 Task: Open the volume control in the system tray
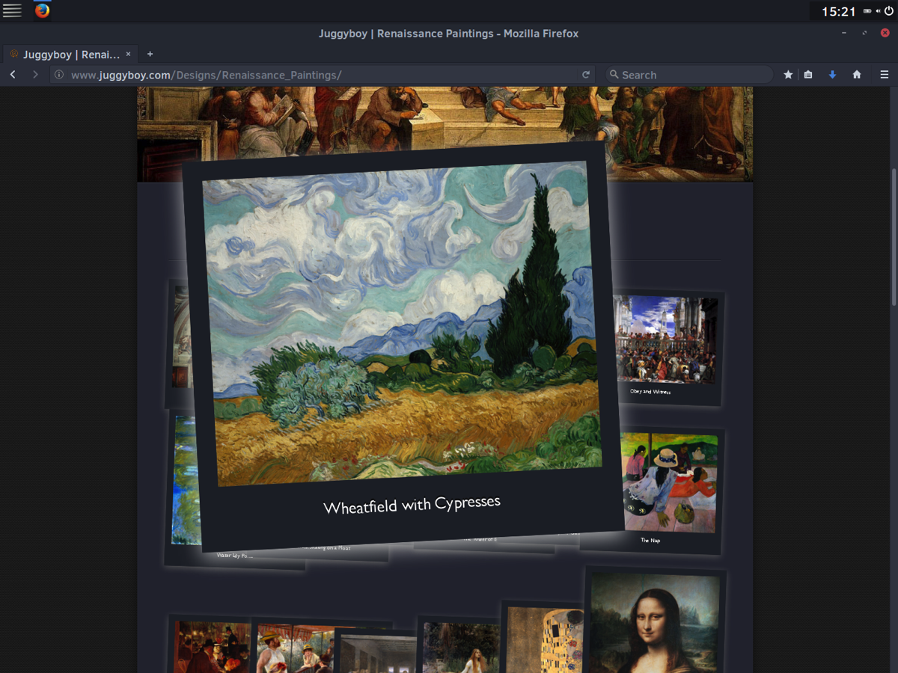[878, 11]
